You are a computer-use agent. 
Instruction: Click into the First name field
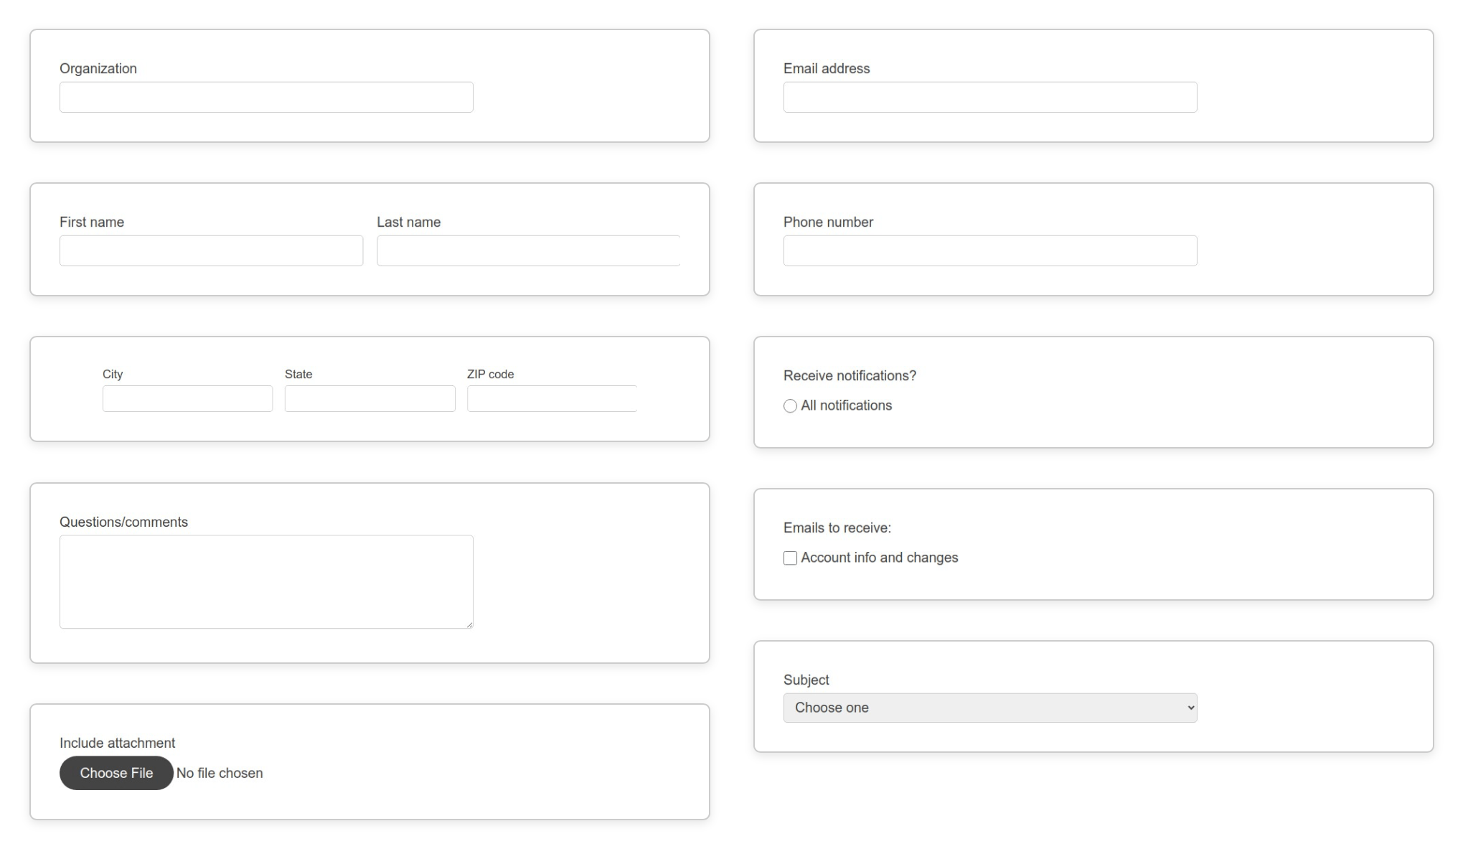pos(211,250)
